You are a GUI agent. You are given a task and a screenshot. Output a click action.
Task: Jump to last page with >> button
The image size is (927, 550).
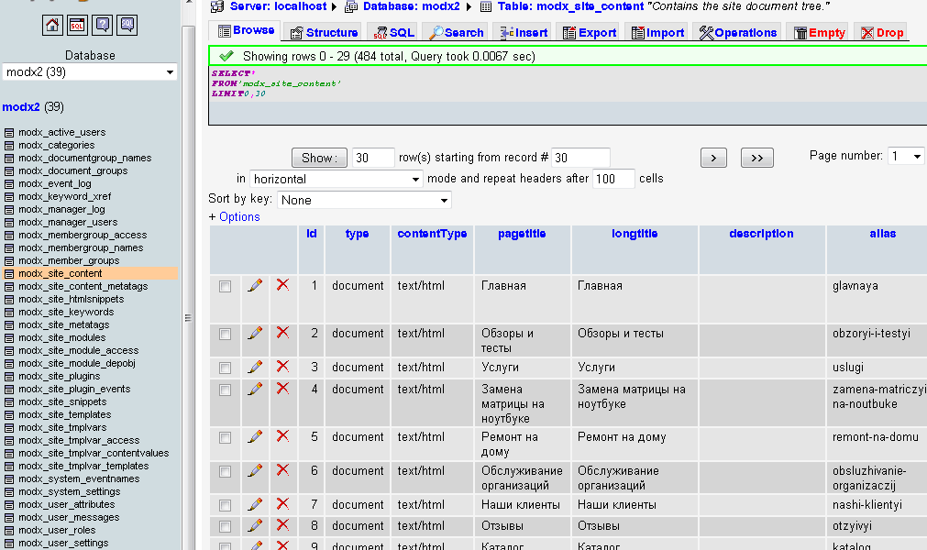tap(757, 158)
